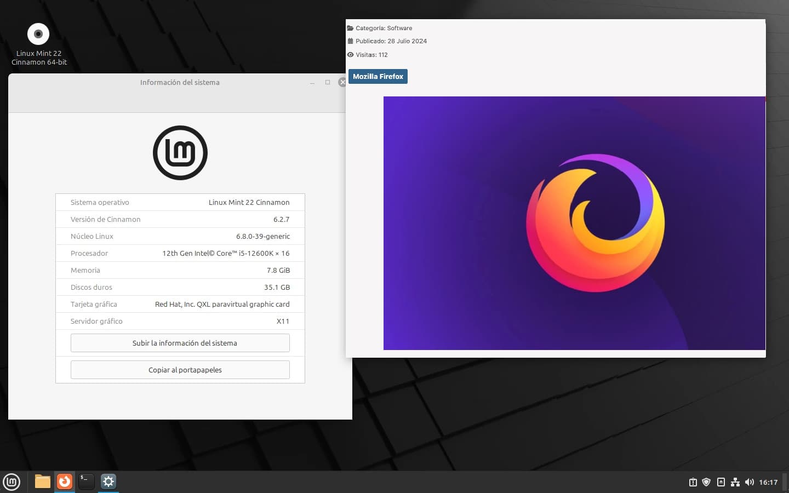Image resolution: width=789 pixels, height=493 pixels.
Task: Click the show desktop strip at panel edge
Action: click(785, 482)
